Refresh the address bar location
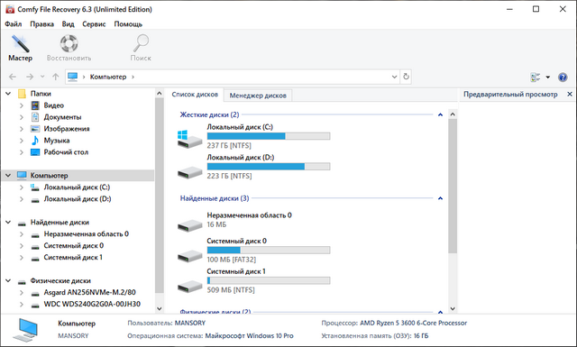577x347 pixels. coord(406,77)
